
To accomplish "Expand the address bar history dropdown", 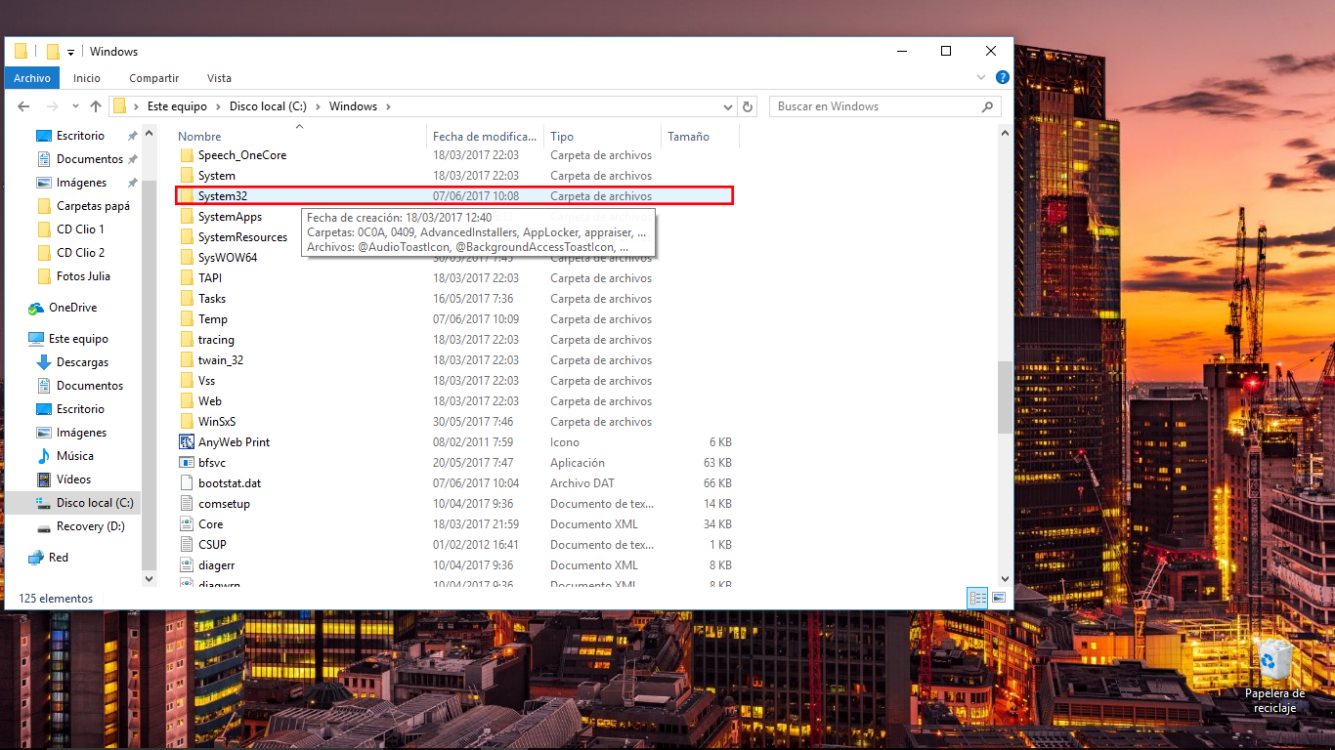I will pyautogui.click(x=727, y=106).
